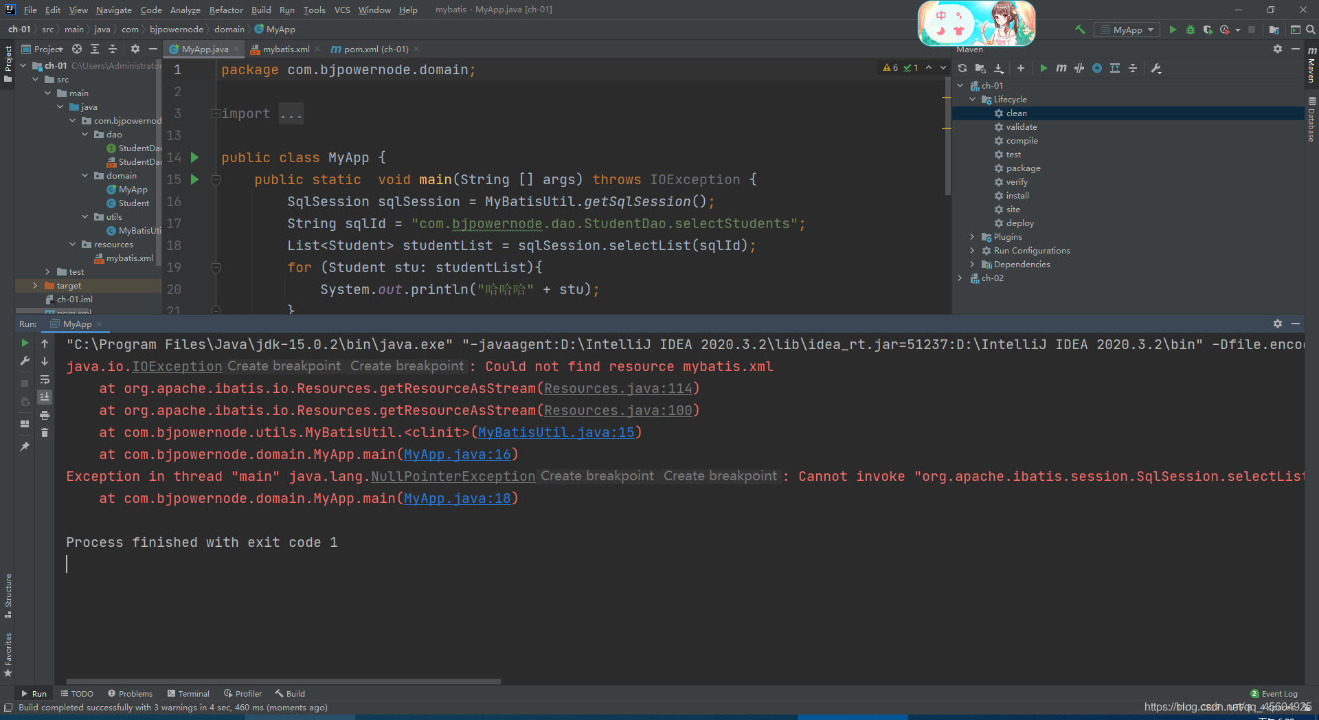Rerun MyApp from the Run panel
This screenshot has width=1319, height=720.
[25, 343]
